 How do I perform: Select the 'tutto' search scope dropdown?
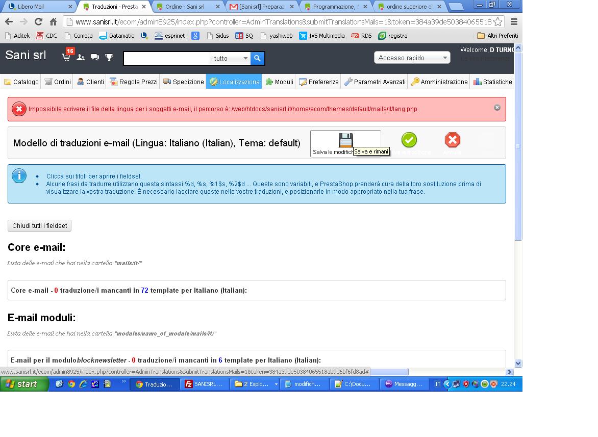(230, 58)
